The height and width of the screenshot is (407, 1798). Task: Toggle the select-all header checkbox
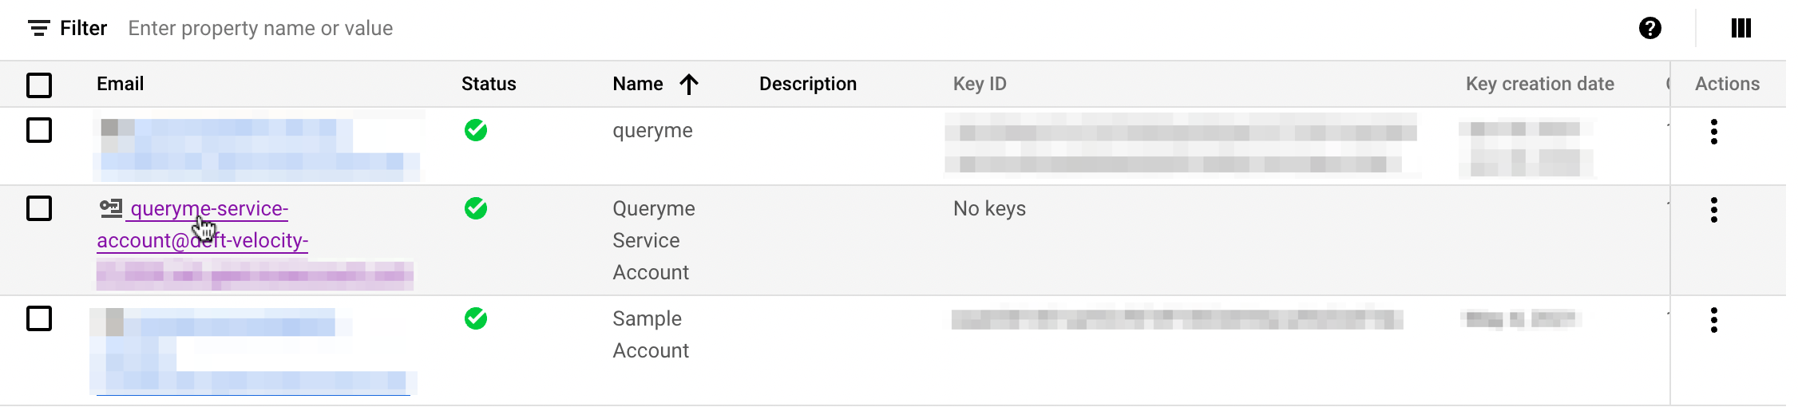(39, 85)
